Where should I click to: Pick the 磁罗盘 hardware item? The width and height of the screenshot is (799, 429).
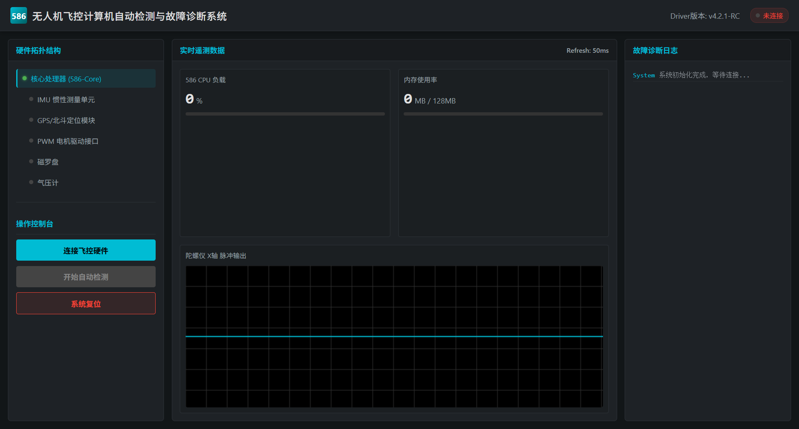[48, 162]
